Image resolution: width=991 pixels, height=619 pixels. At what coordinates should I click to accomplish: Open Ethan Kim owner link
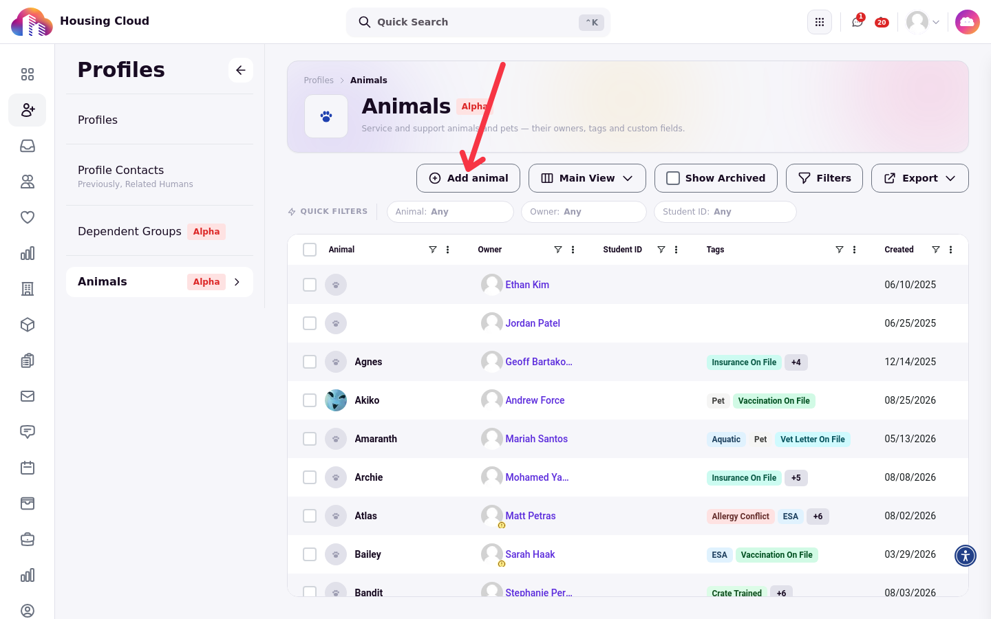527,285
